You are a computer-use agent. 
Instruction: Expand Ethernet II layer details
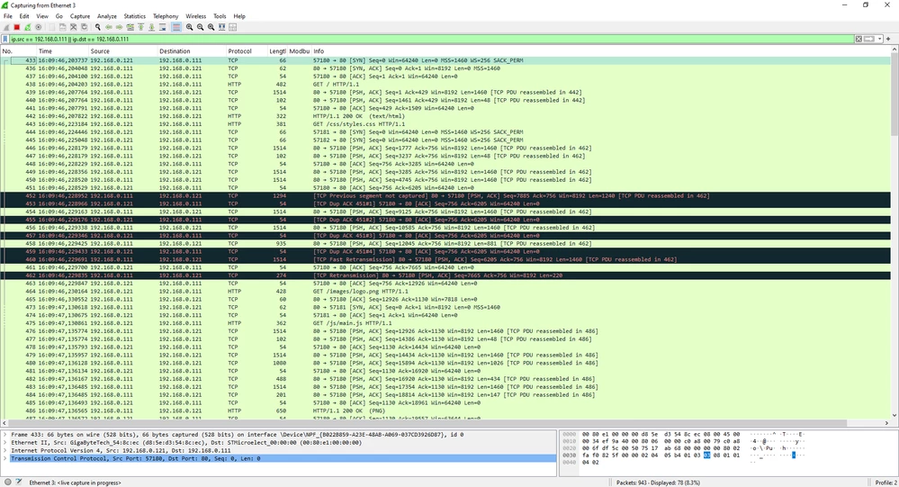(x=5, y=443)
